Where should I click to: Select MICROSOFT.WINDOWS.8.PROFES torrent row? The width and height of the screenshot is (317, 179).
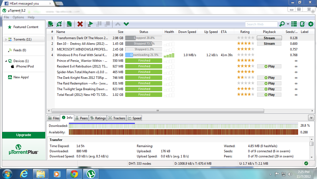tap(180, 49)
